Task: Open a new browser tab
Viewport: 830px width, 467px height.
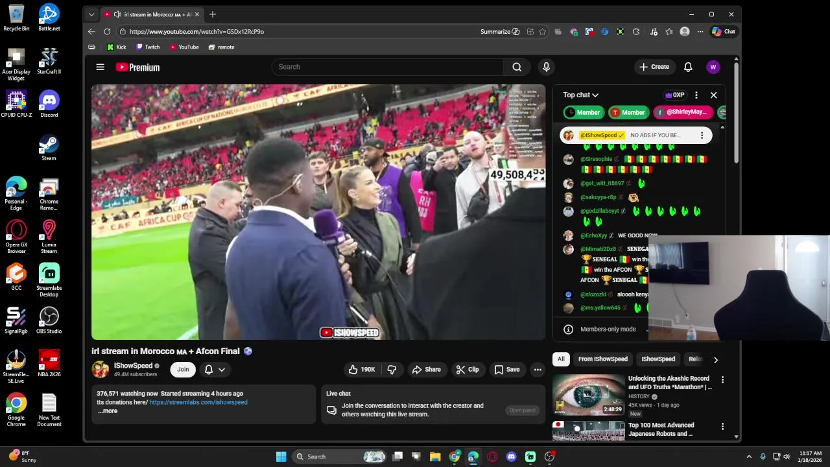Action: (x=213, y=14)
